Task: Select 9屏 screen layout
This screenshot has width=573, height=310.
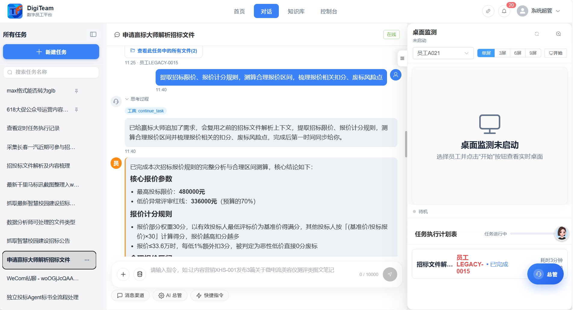Action: coord(533,53)
